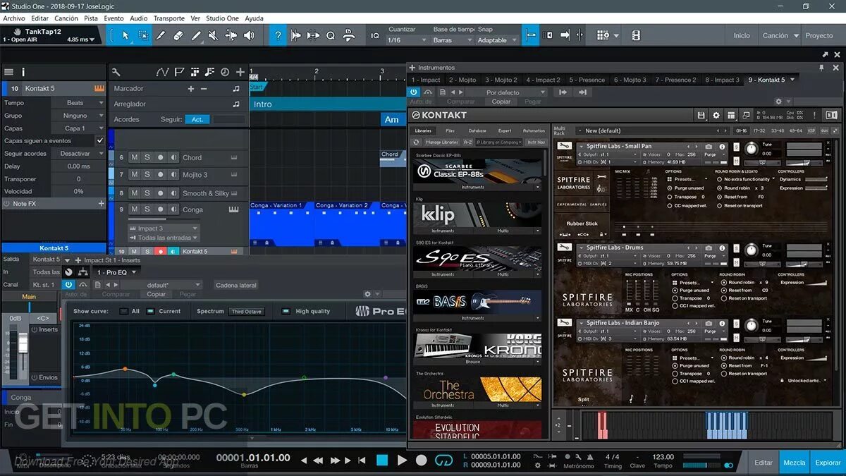This screenshot has height=476, width=846.
Task: Click the Q quantize icon
Action: 330,35
